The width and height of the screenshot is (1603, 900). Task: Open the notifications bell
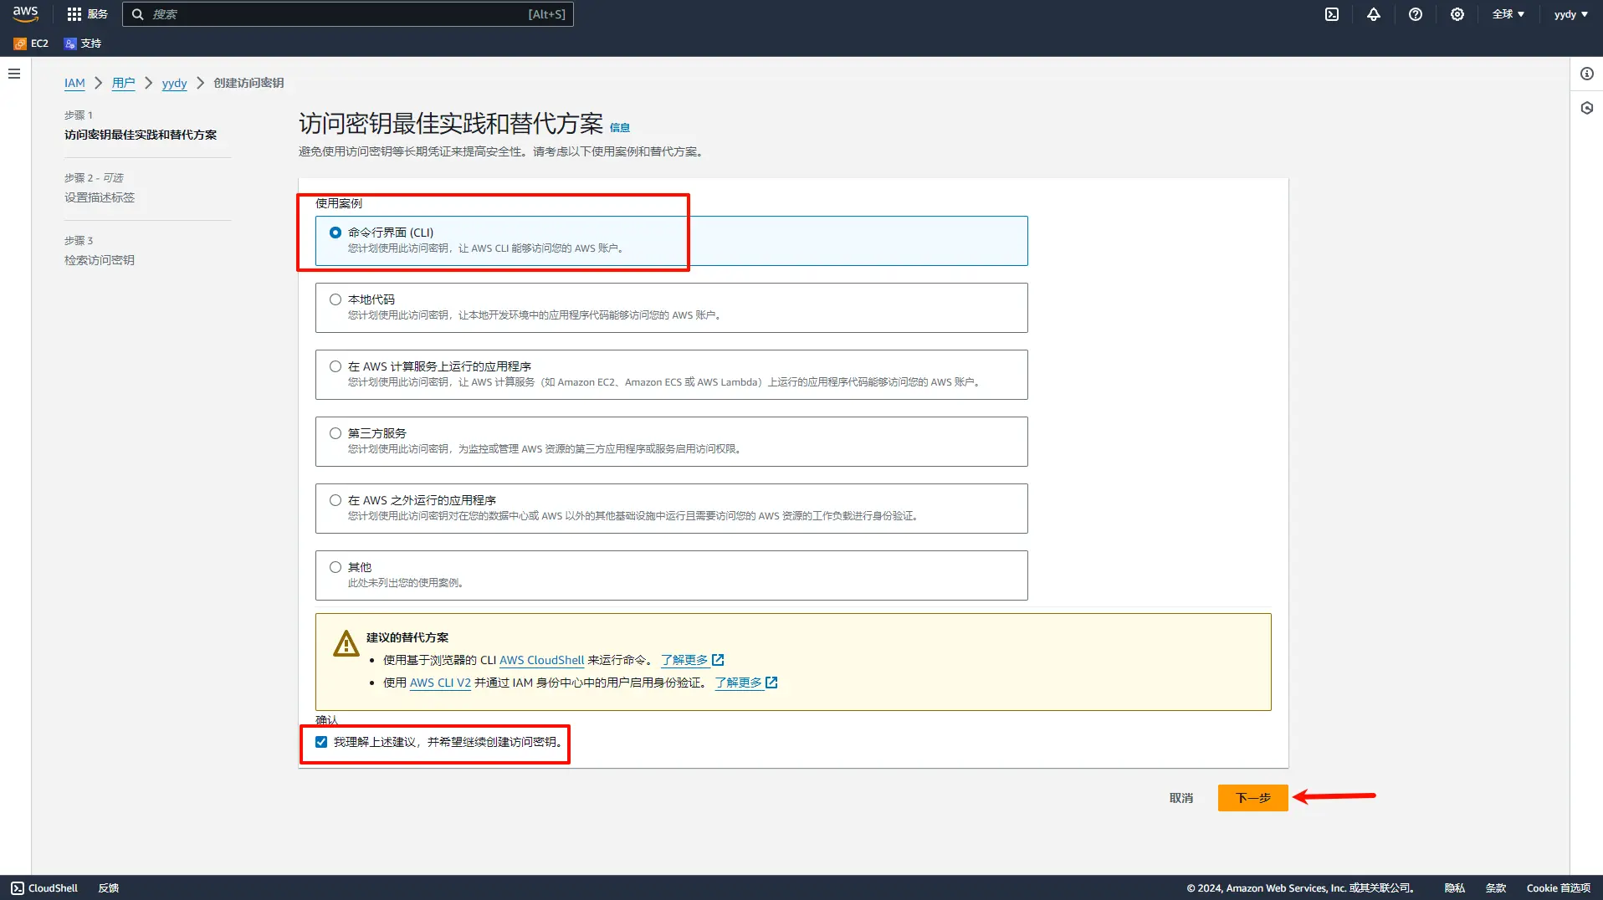1374,14
